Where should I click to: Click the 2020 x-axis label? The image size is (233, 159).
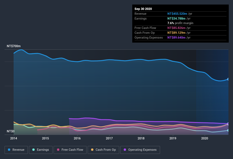(205, 138)
